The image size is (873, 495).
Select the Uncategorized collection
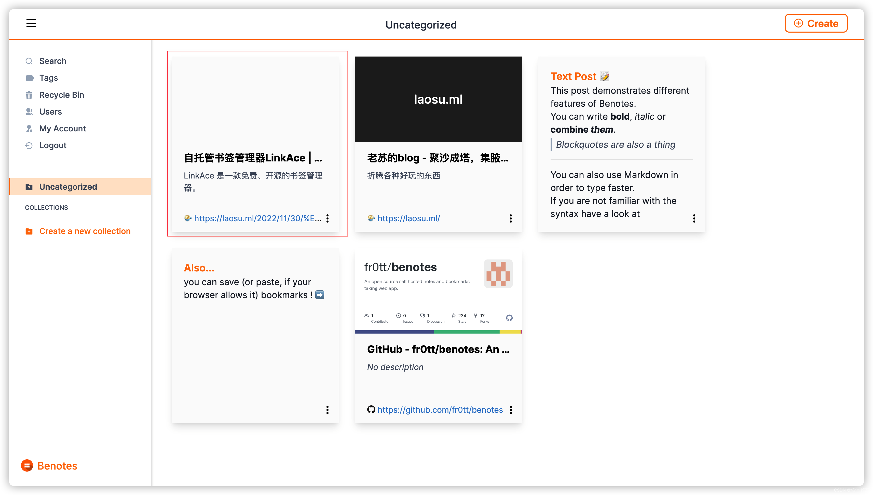tap(80, 187)
